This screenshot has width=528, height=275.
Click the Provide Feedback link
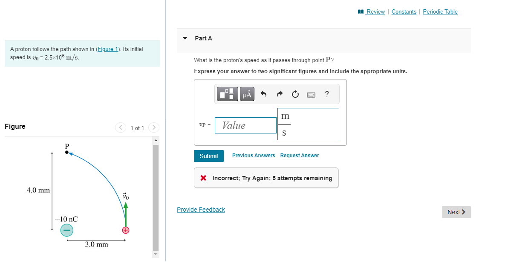201,209
